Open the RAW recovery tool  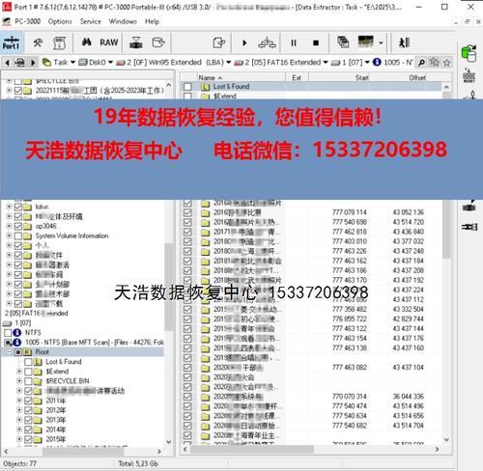tap(109, 42)
